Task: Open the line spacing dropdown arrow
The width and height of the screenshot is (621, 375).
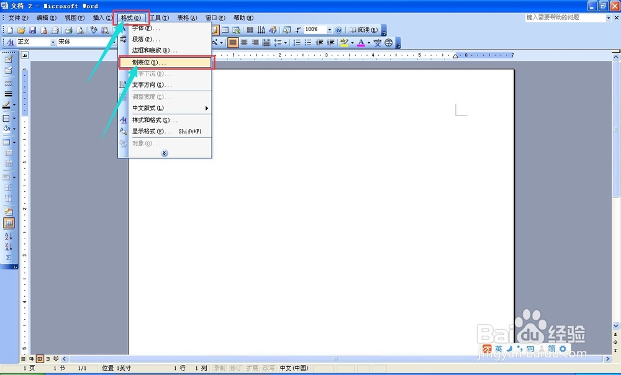Action: pyautogui.click(x=285, y=43)
